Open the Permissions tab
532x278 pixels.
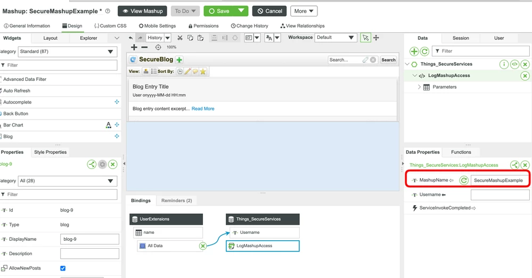point(203,26)
